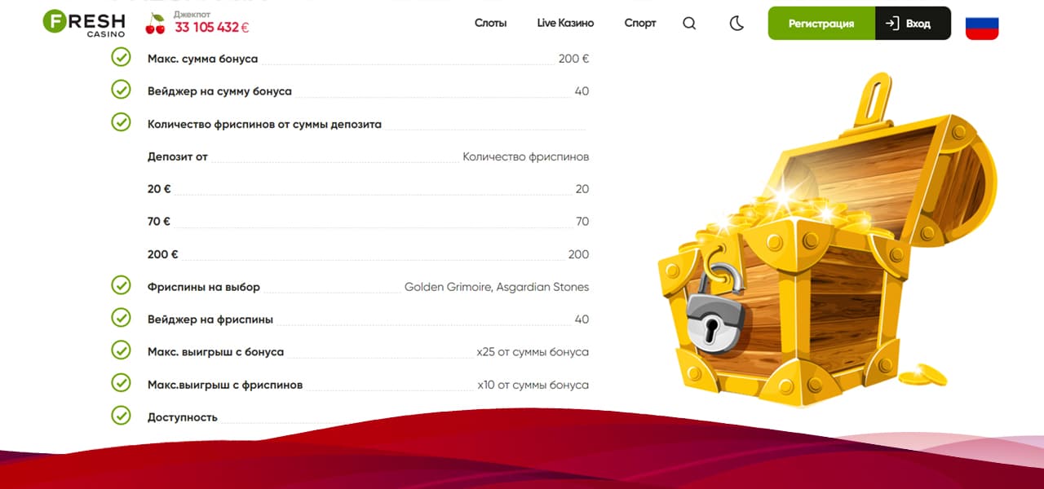Open language selector via Russian flag

pos(982,25)
